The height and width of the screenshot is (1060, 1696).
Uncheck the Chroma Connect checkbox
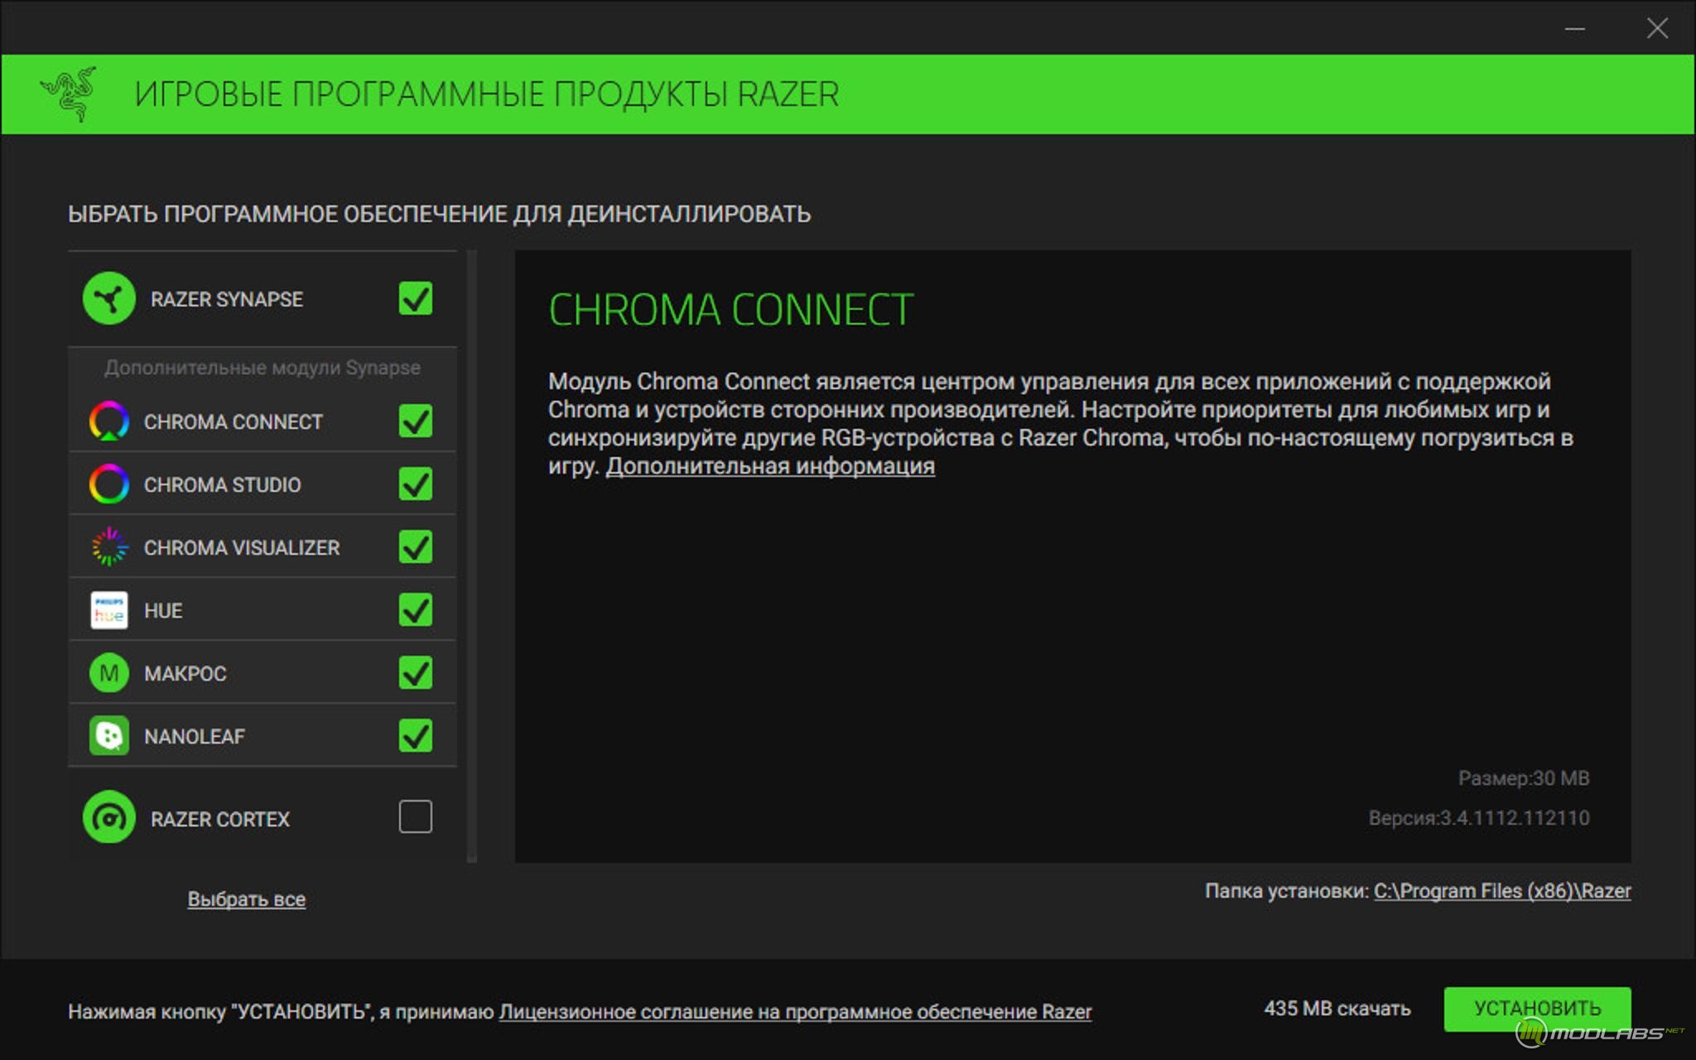pos(416,421)
